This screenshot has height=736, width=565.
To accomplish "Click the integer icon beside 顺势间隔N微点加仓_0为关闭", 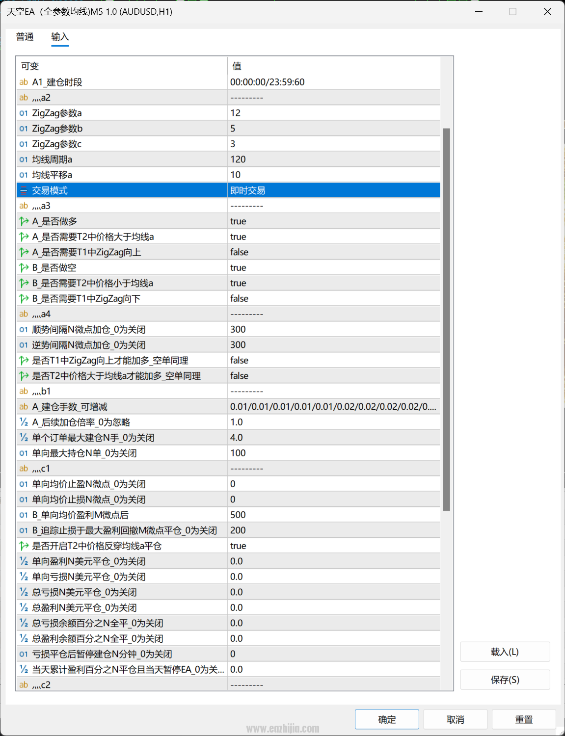I will [x=24, y=330].
